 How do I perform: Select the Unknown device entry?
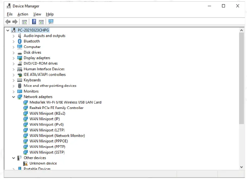point(43,163)
